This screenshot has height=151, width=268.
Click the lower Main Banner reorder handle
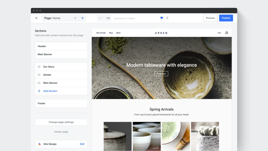(39, 83)
